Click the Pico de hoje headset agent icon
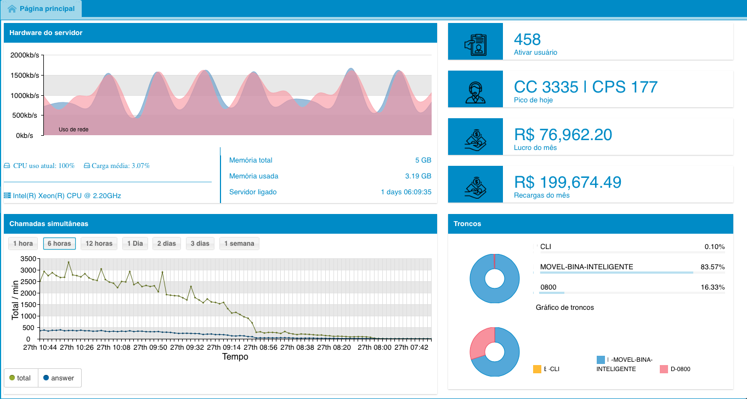Viewport: 747px width, 399px height. tap(475, 92)
